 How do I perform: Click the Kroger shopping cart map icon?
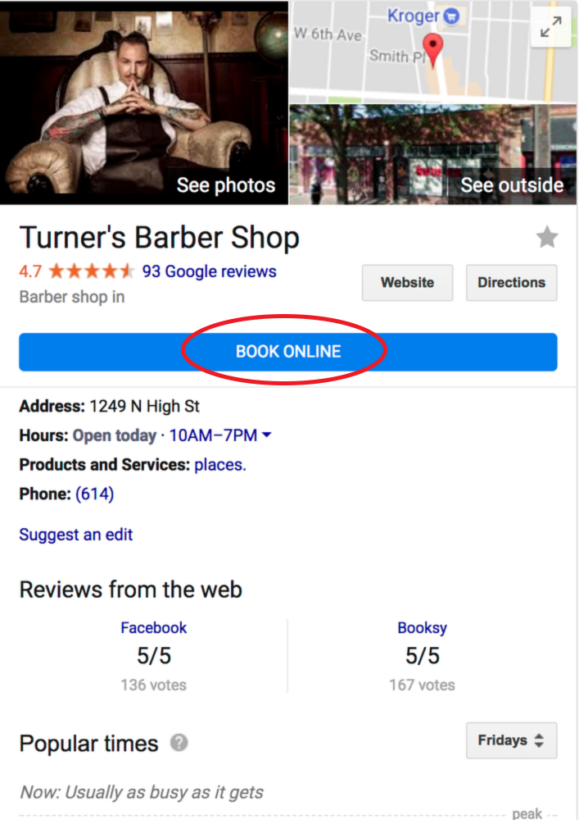pyautogui.click(x=451, y=16)
